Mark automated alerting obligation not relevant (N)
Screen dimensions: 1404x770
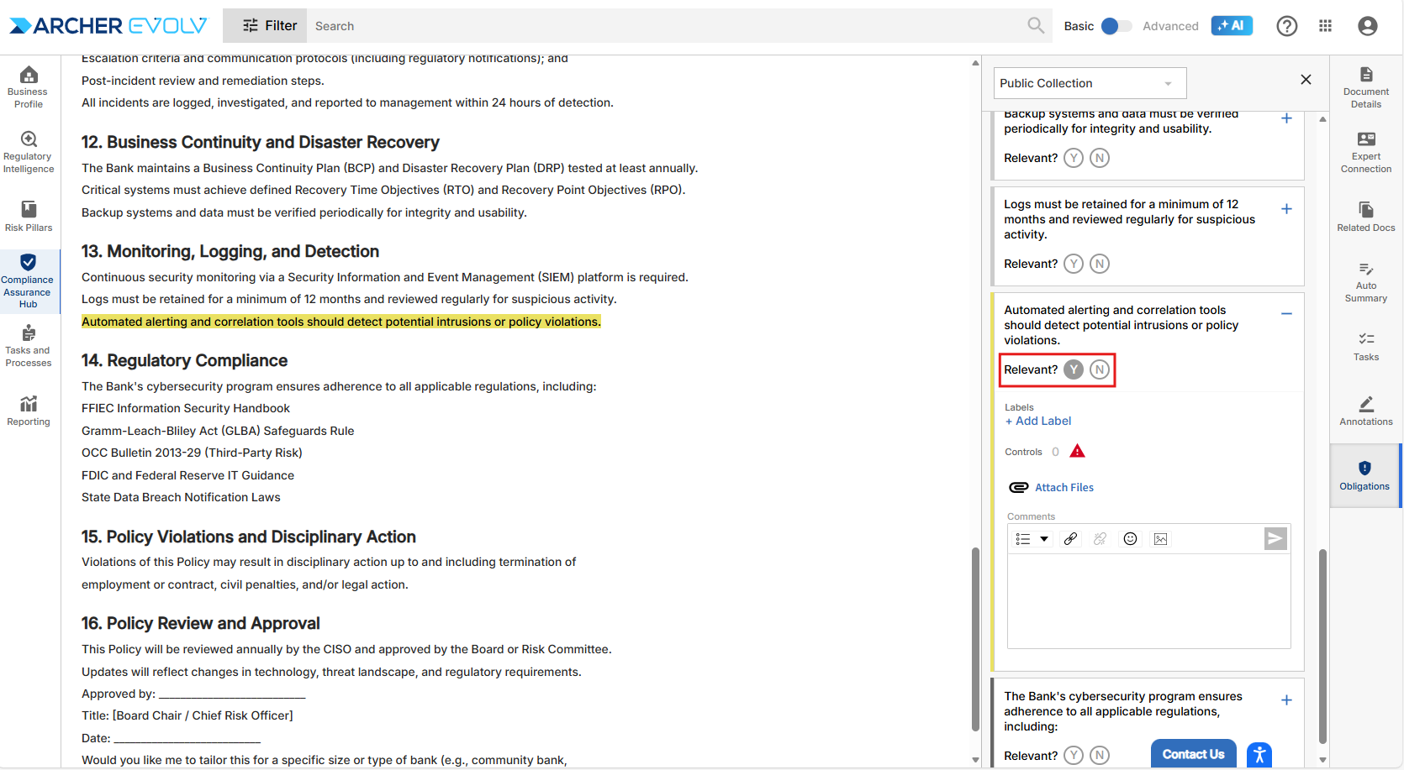point(1100,369)
